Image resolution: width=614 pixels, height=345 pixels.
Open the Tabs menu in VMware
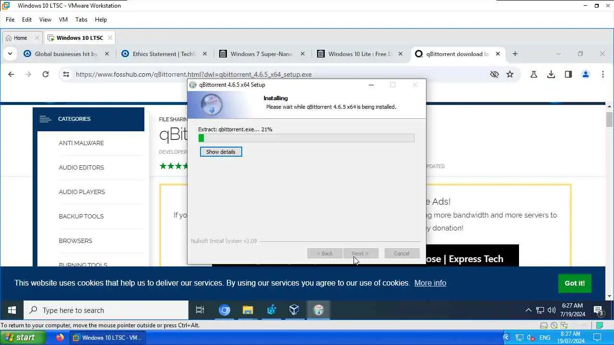click(x=81, y=20)
